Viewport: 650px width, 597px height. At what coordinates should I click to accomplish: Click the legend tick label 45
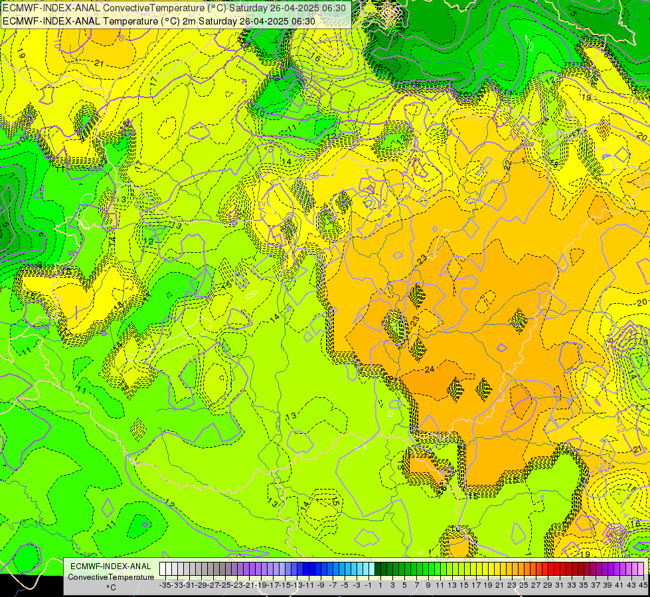pos(643,586)
